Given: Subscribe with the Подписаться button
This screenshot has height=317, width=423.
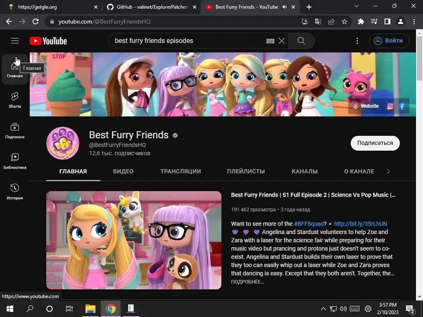Looking at the screenshot, I should coord(375,143).
